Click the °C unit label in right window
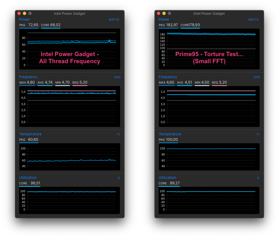The image size is (279, 238). click(x=258, y=134)
